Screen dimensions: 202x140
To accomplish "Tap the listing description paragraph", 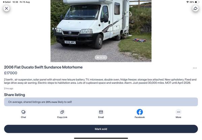I will (x=100, y=81).
